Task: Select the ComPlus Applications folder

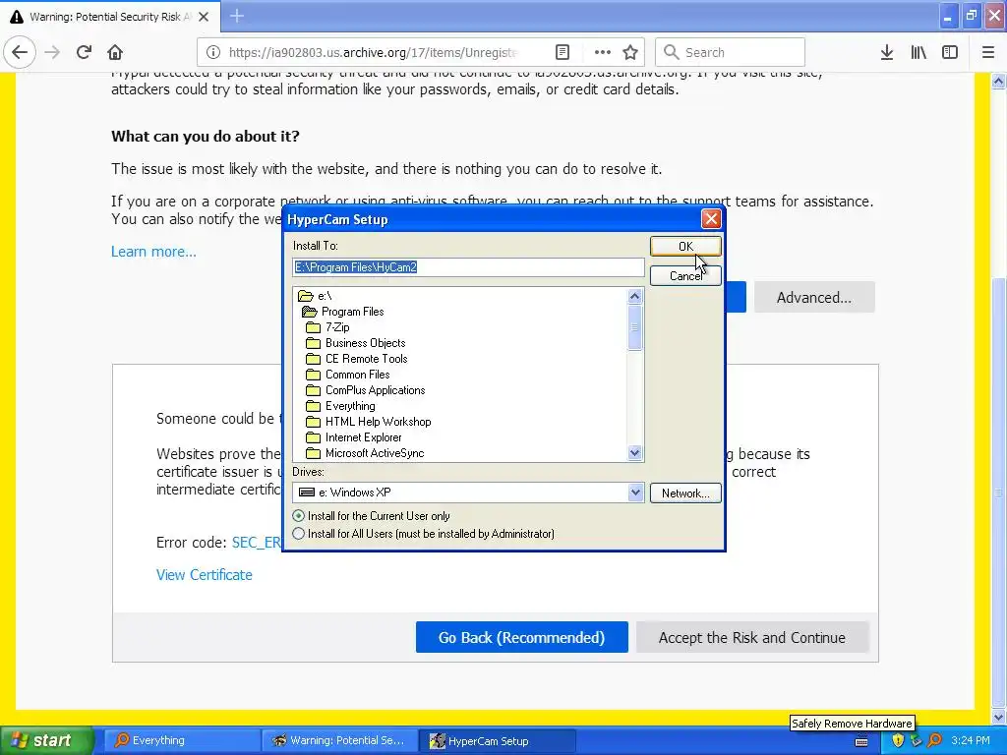Action: click(366, 390)
